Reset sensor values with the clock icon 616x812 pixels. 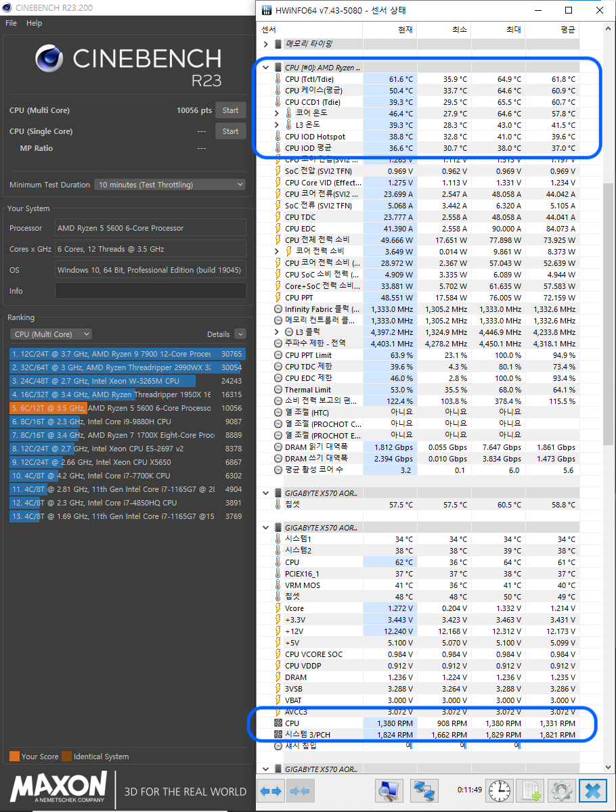[x=499, y=790]
